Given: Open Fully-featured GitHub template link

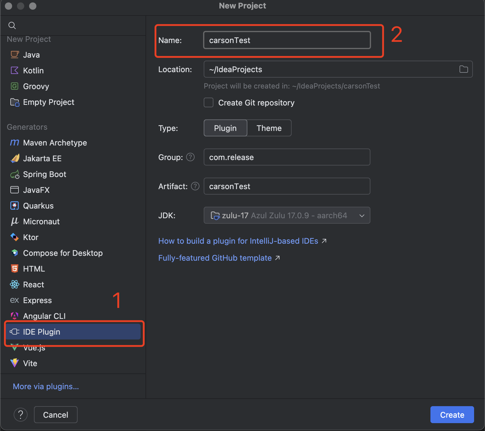Looking at the screenshot, I should tap(215, 258).
